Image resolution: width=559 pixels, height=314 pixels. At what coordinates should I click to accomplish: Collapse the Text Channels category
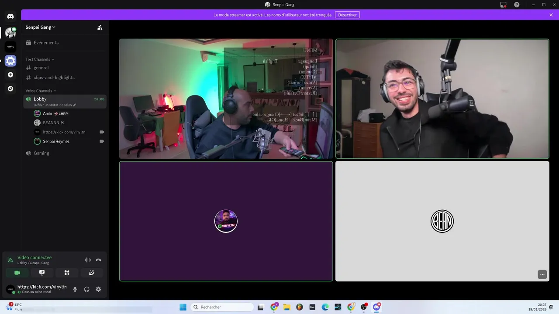point(40,59)
